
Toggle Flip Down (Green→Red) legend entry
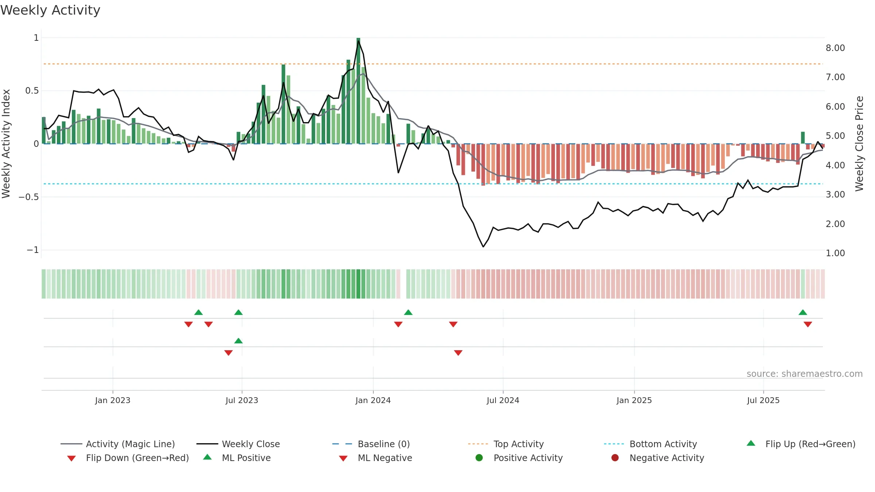[x=128, y=458]
